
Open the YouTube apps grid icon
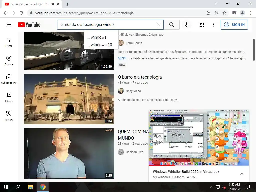coord(202,25)
